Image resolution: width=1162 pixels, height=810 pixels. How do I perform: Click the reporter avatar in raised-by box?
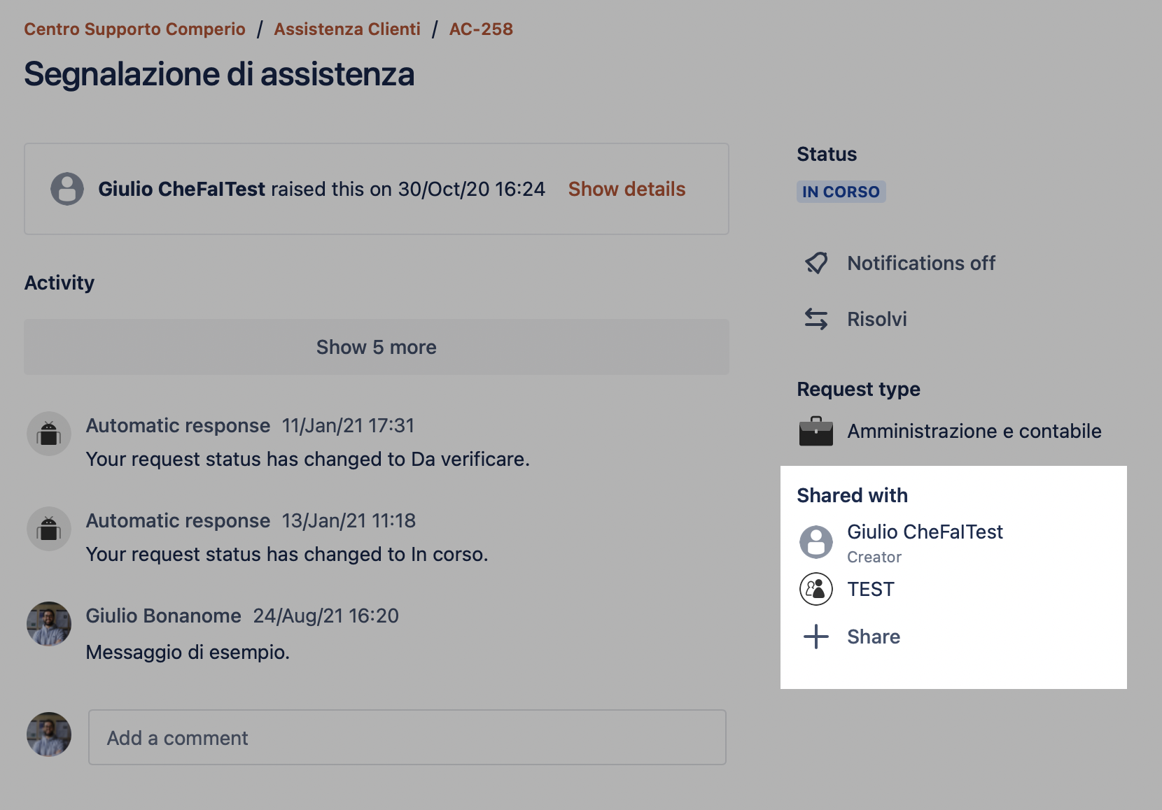[x=67, y=189]
